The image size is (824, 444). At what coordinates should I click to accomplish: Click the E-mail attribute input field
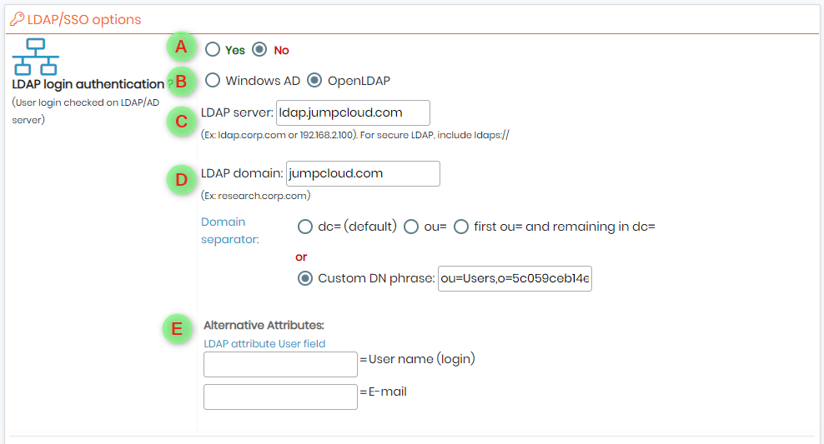[280, 397]
